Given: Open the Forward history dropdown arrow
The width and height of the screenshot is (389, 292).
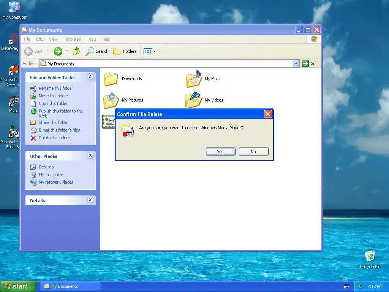Looking at the screenshot, I should (x=67, y=51).
